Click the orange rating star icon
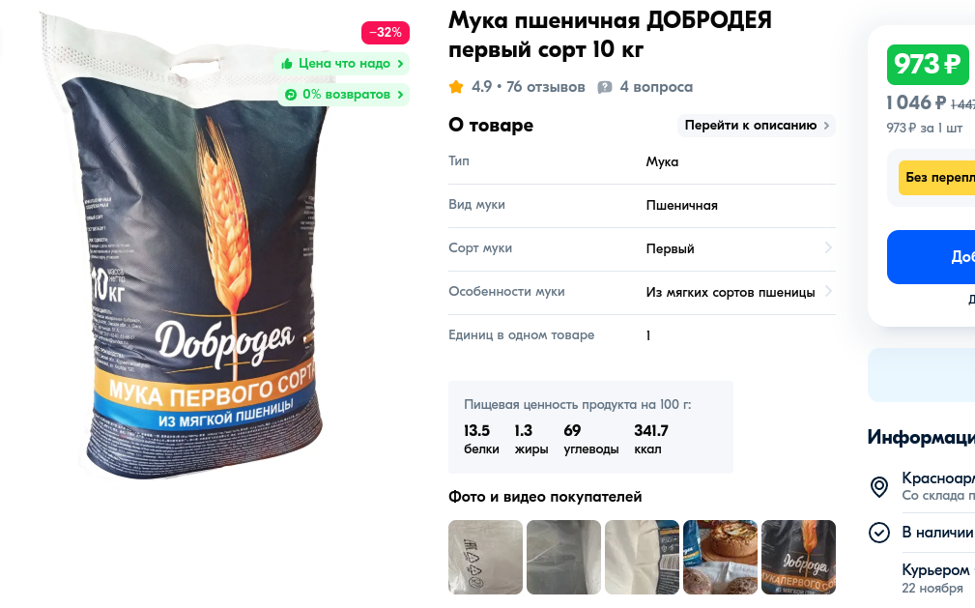Image resolution: width=975 pixels, height=608 pixels. [456, 87]
